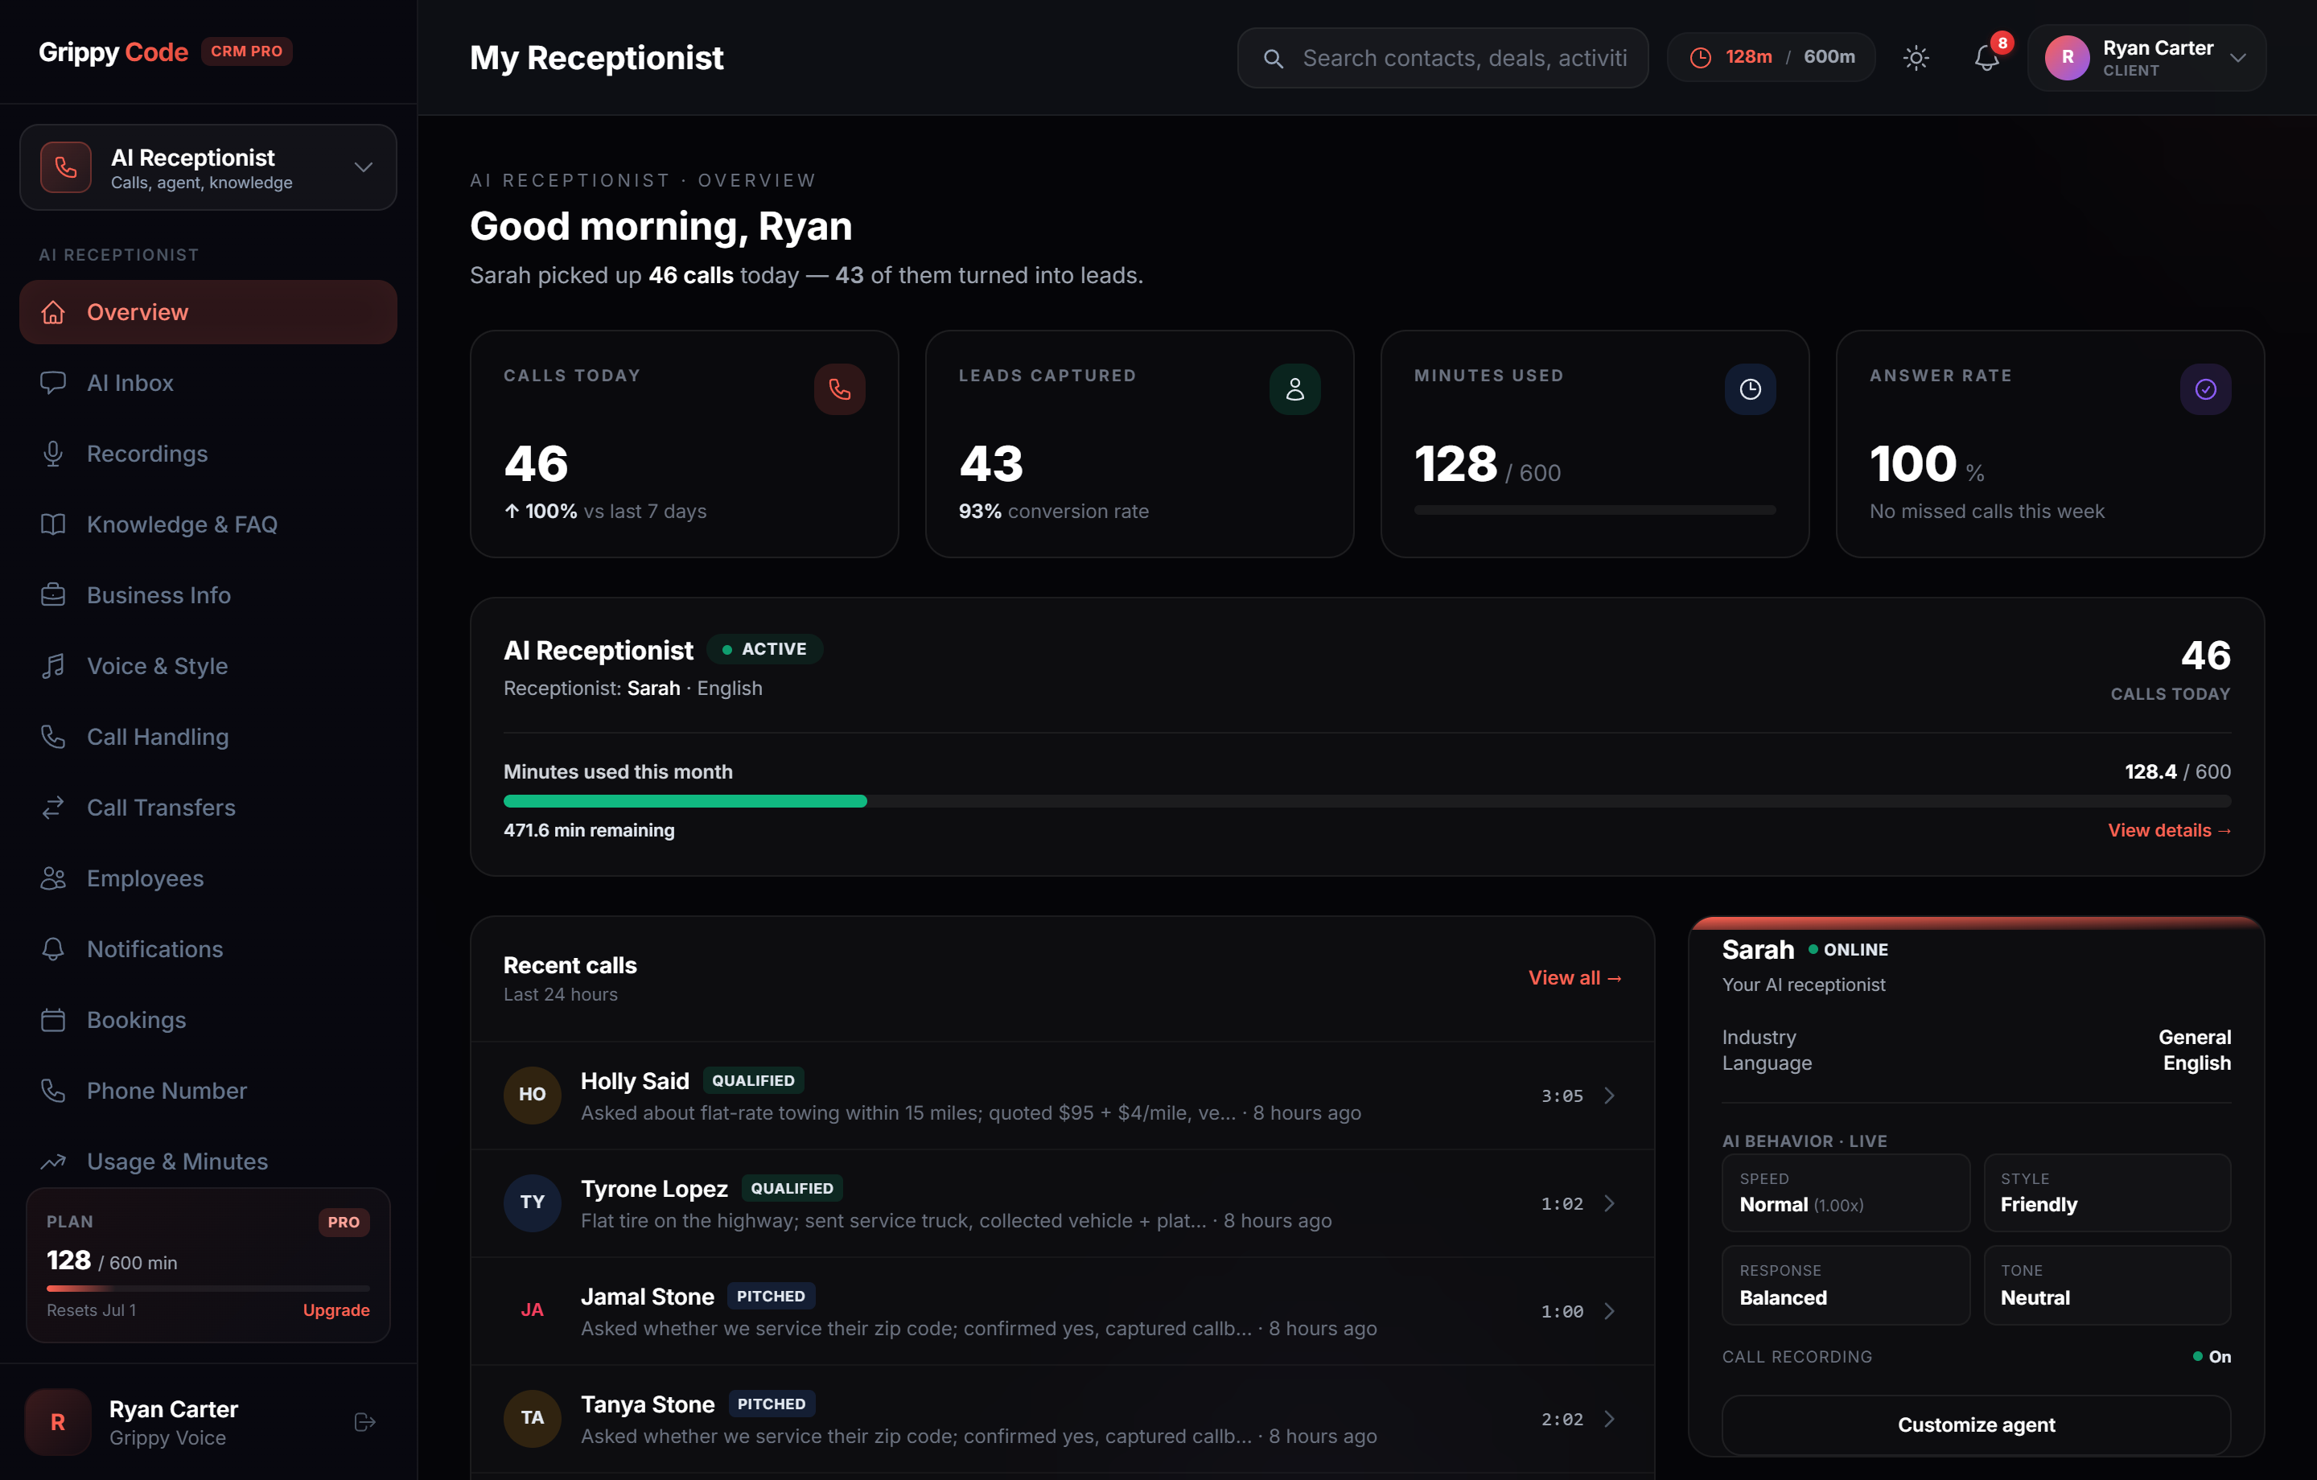Open the Overview home icon in sidebar
Image resolution: width=2317 pixels, height=1480 pixels.
[53, 312]
